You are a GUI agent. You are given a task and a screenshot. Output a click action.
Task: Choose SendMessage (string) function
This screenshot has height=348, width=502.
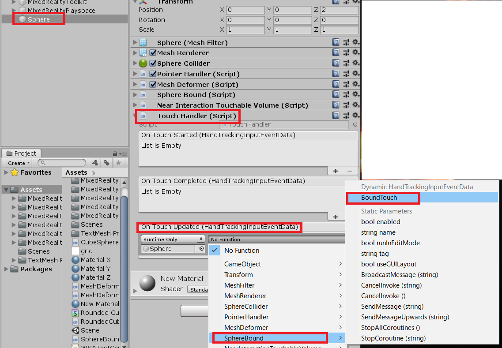pos(392,307)
